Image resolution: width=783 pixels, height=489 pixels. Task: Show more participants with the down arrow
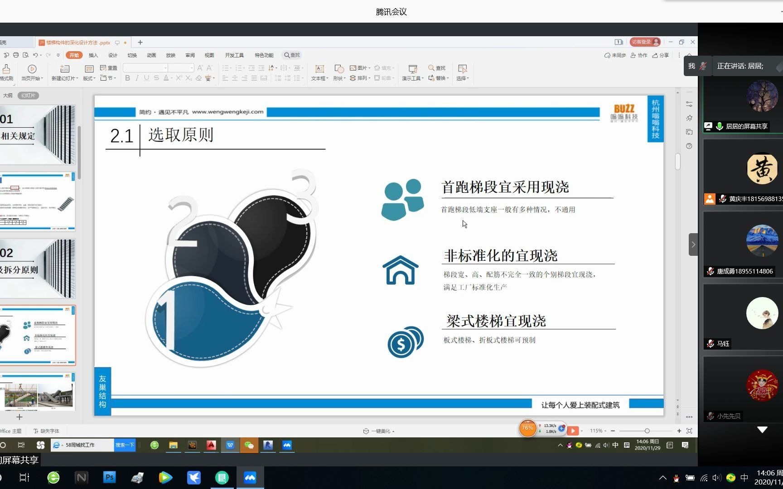pos(763,429)
